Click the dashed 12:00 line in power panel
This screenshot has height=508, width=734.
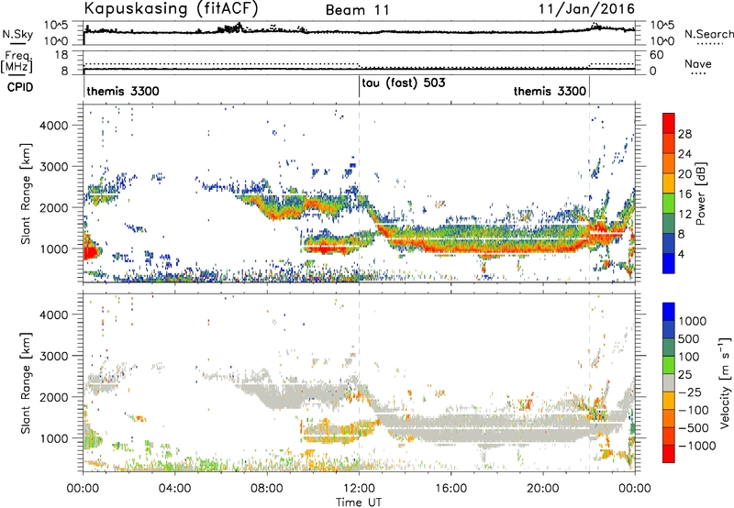(359, 193)
